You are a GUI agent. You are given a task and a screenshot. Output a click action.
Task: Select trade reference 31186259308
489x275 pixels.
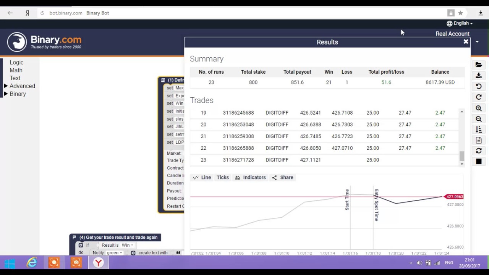pyautogui.click(x=238, y=136)
